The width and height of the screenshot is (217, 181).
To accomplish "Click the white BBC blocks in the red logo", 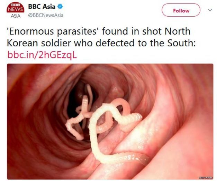I will click(x=15, y=5).
